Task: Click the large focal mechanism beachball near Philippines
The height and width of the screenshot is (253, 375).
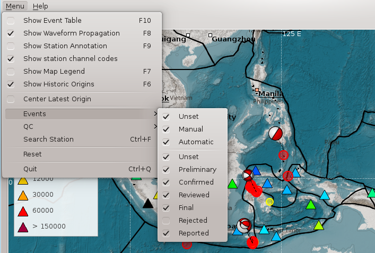Action: pos(275,134)
